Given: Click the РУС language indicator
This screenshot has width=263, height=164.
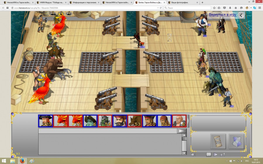Looking at the screenshot, I should pos(247,161).
